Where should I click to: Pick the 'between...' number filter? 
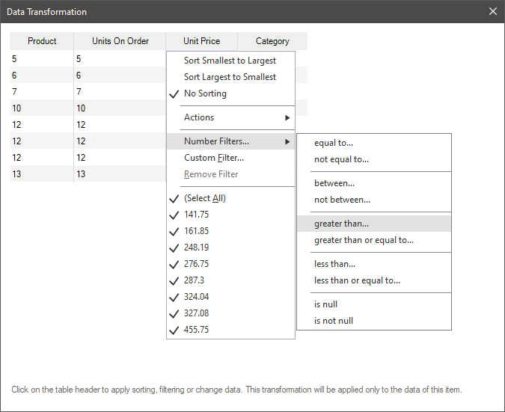click(x=334, y=183)
